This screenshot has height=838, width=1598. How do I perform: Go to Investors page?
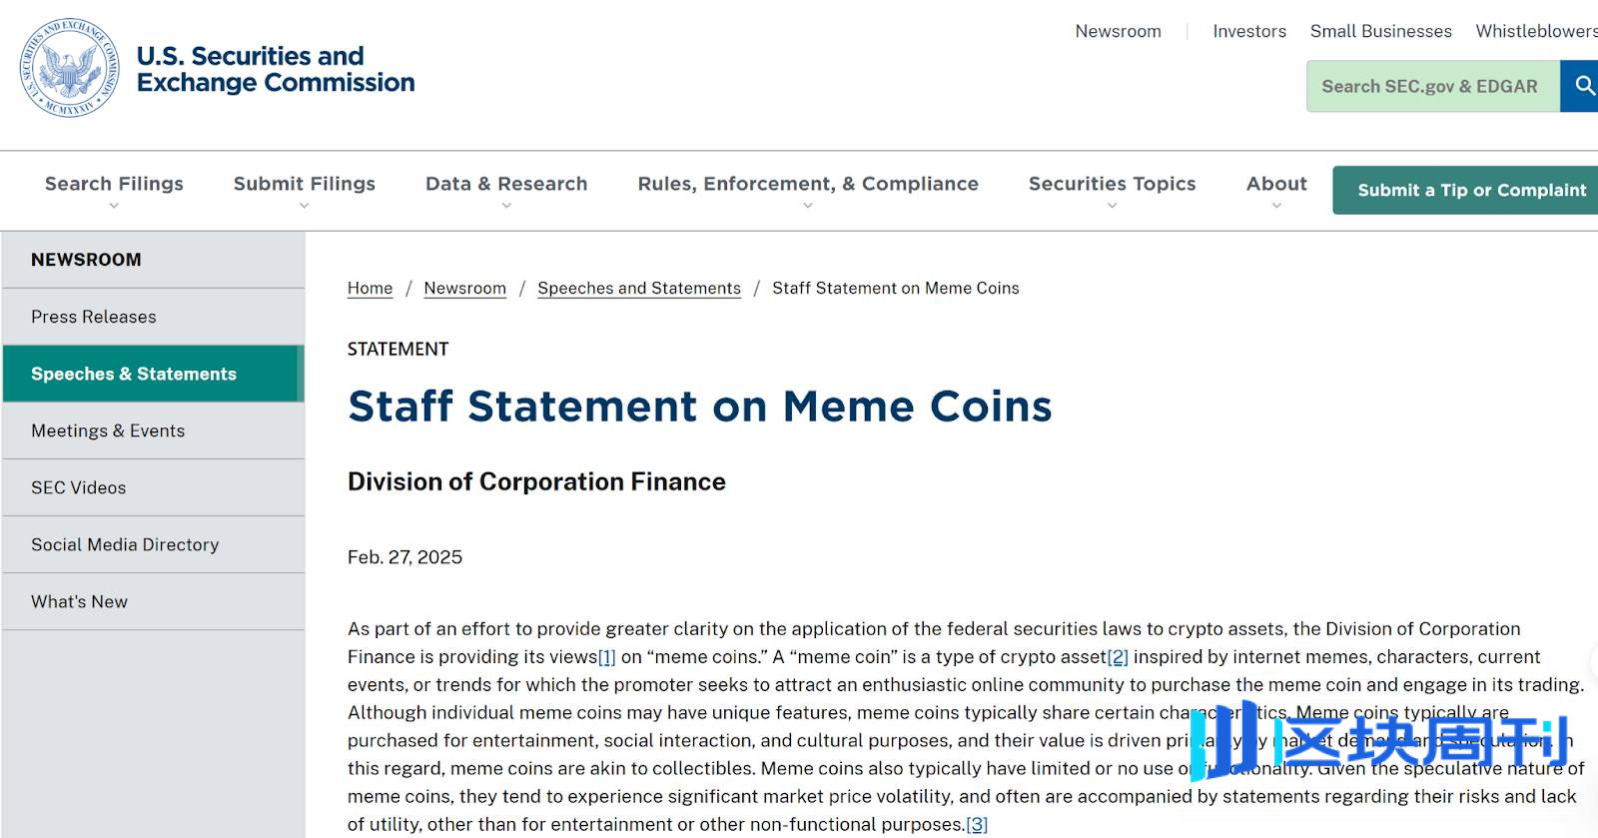point(1249,31)
